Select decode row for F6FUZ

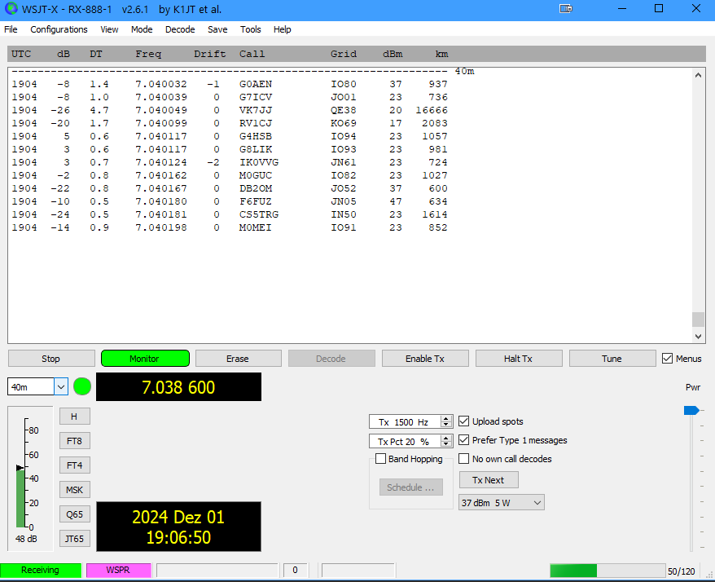(230, 201)
